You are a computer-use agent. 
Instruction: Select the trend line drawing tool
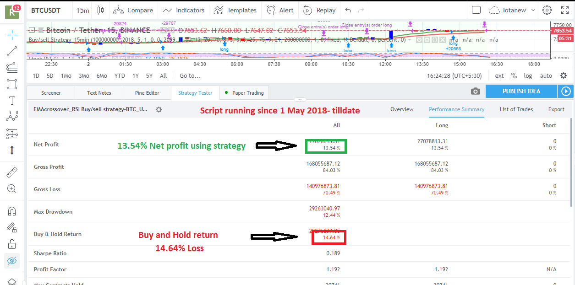(x=12, y=51)
